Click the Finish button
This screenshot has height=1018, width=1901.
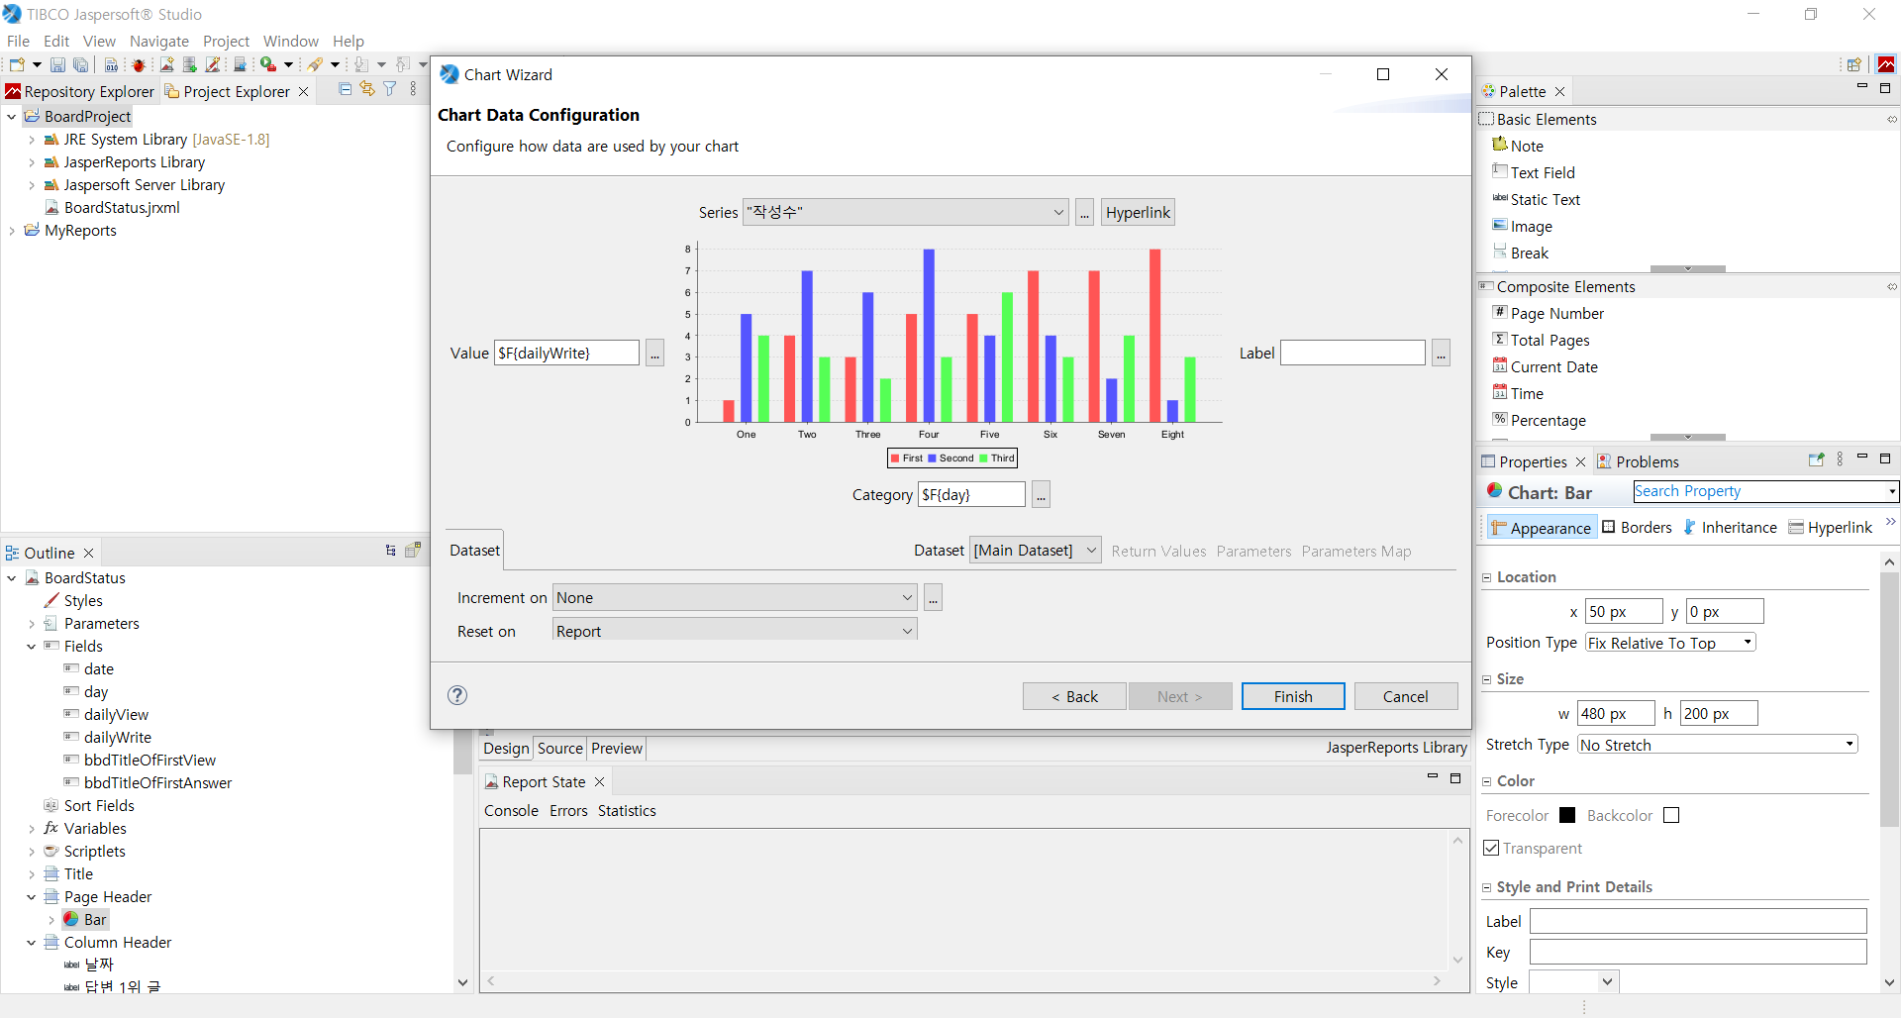point(1293,696)
